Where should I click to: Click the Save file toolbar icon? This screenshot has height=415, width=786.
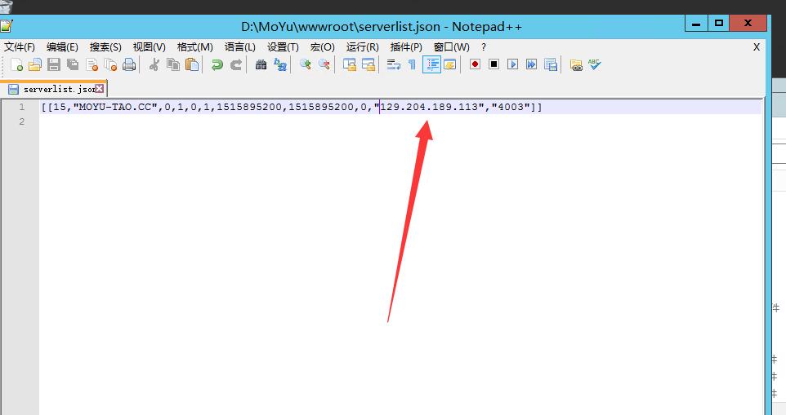click(54, 64)
